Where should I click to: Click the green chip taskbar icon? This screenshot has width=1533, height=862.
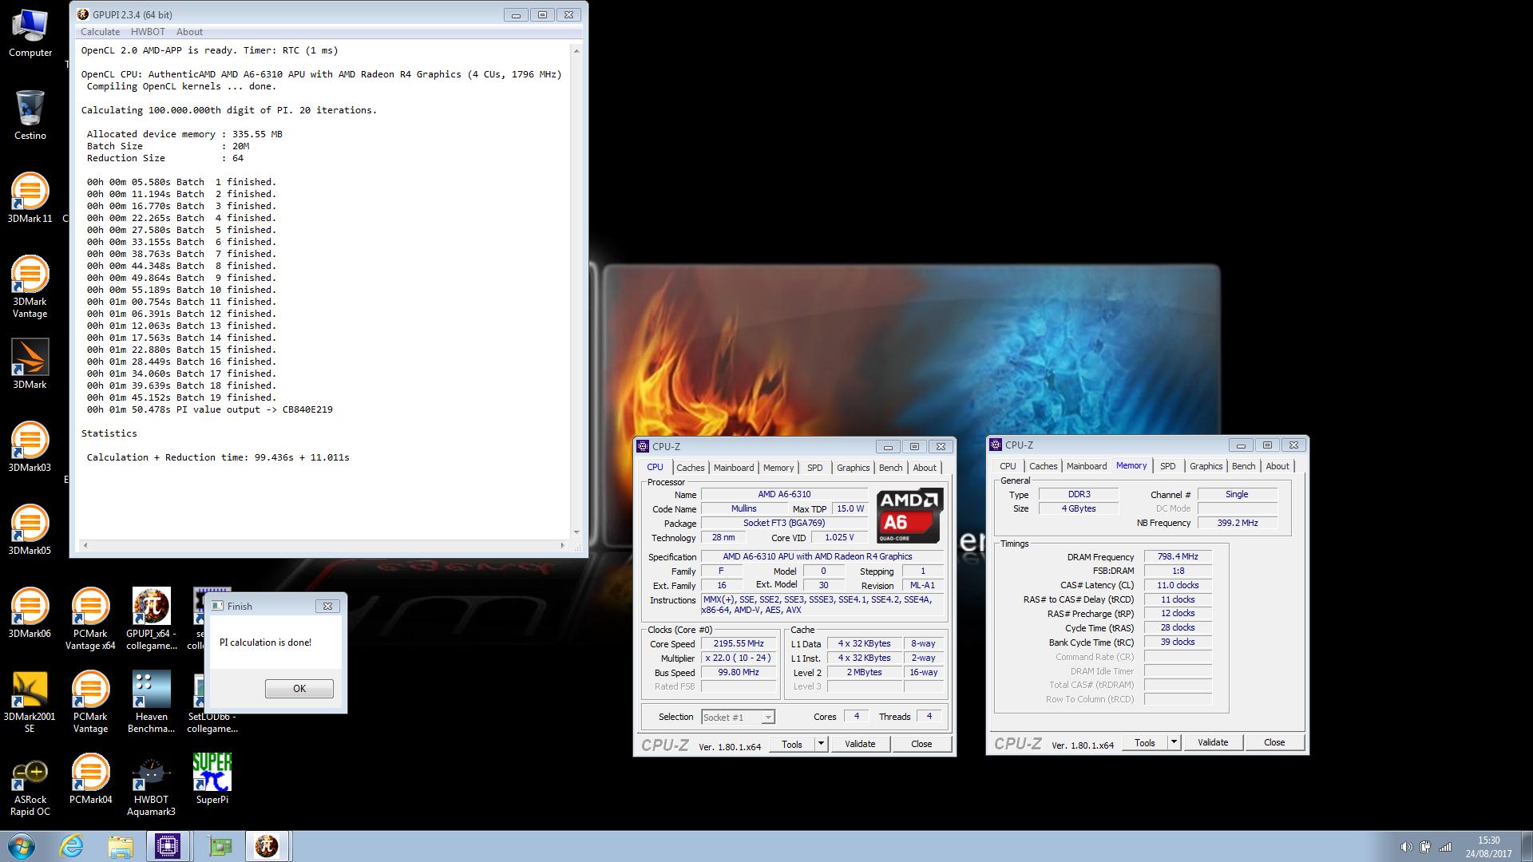click(x=218, y=846)
